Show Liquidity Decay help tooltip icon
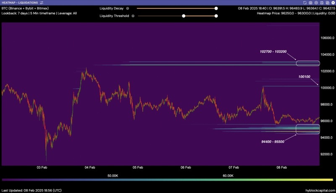 click(x=128, y=8)
